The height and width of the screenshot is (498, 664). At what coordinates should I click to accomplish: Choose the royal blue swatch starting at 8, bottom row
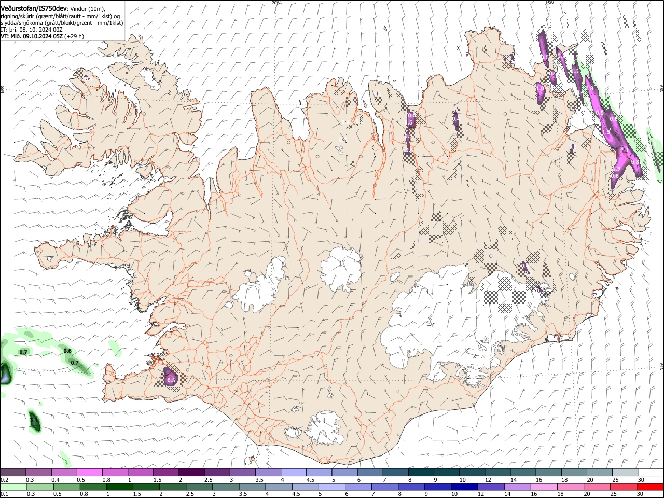[x=411, y=487]
